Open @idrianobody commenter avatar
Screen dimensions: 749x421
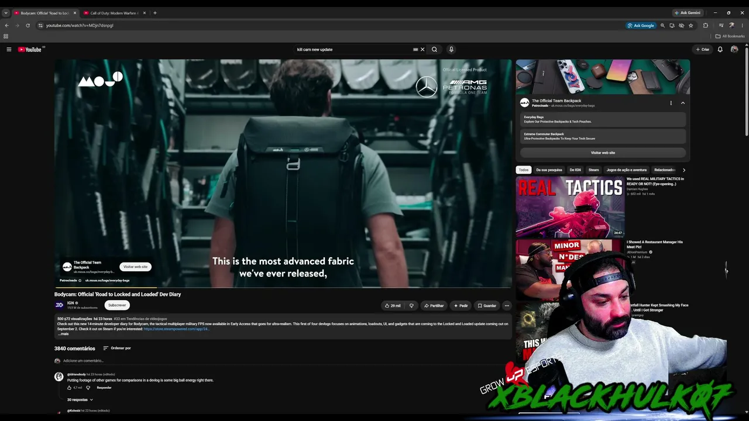59,377
